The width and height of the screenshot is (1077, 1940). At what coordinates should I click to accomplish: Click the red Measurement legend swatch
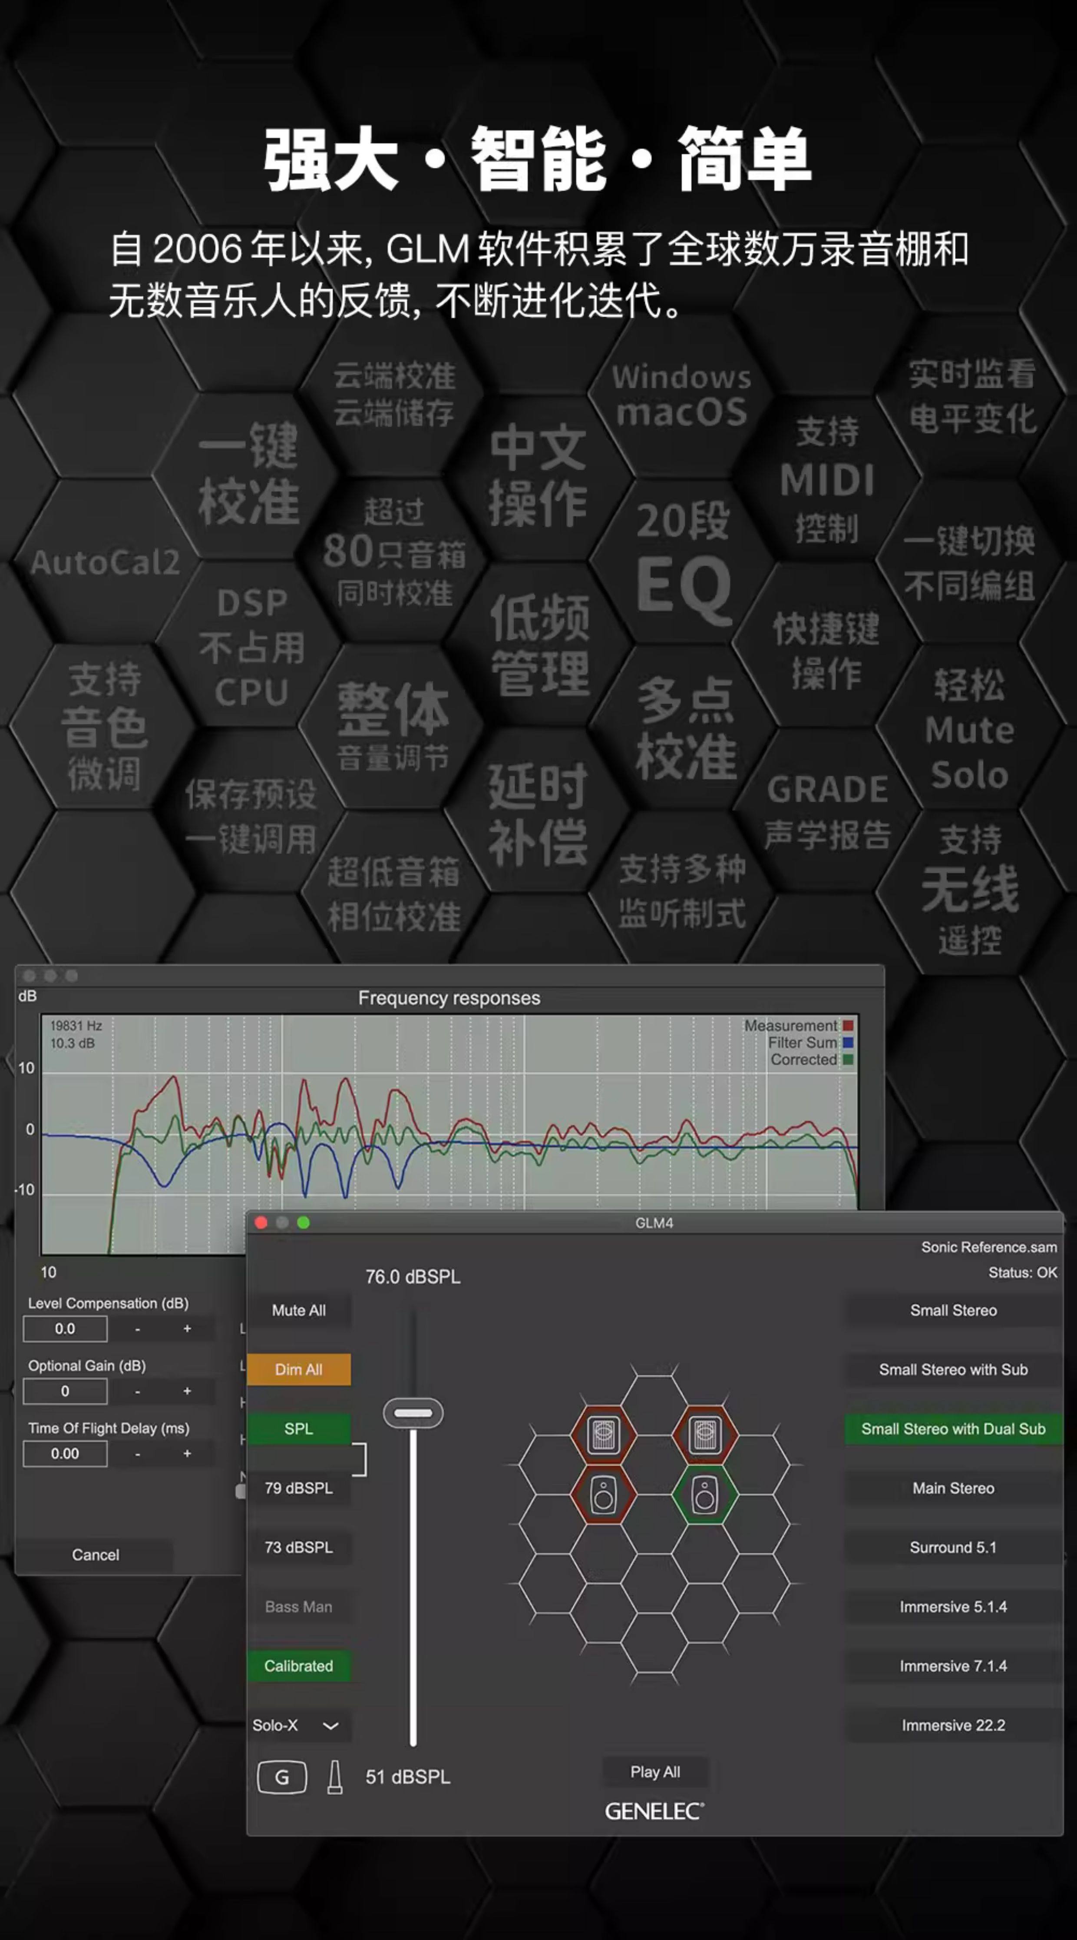click(x=848, y=1026)
